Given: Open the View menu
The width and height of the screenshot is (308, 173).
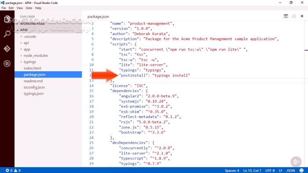Looking at the screenshot, I should pyautogui.click(x=20, y=8).
